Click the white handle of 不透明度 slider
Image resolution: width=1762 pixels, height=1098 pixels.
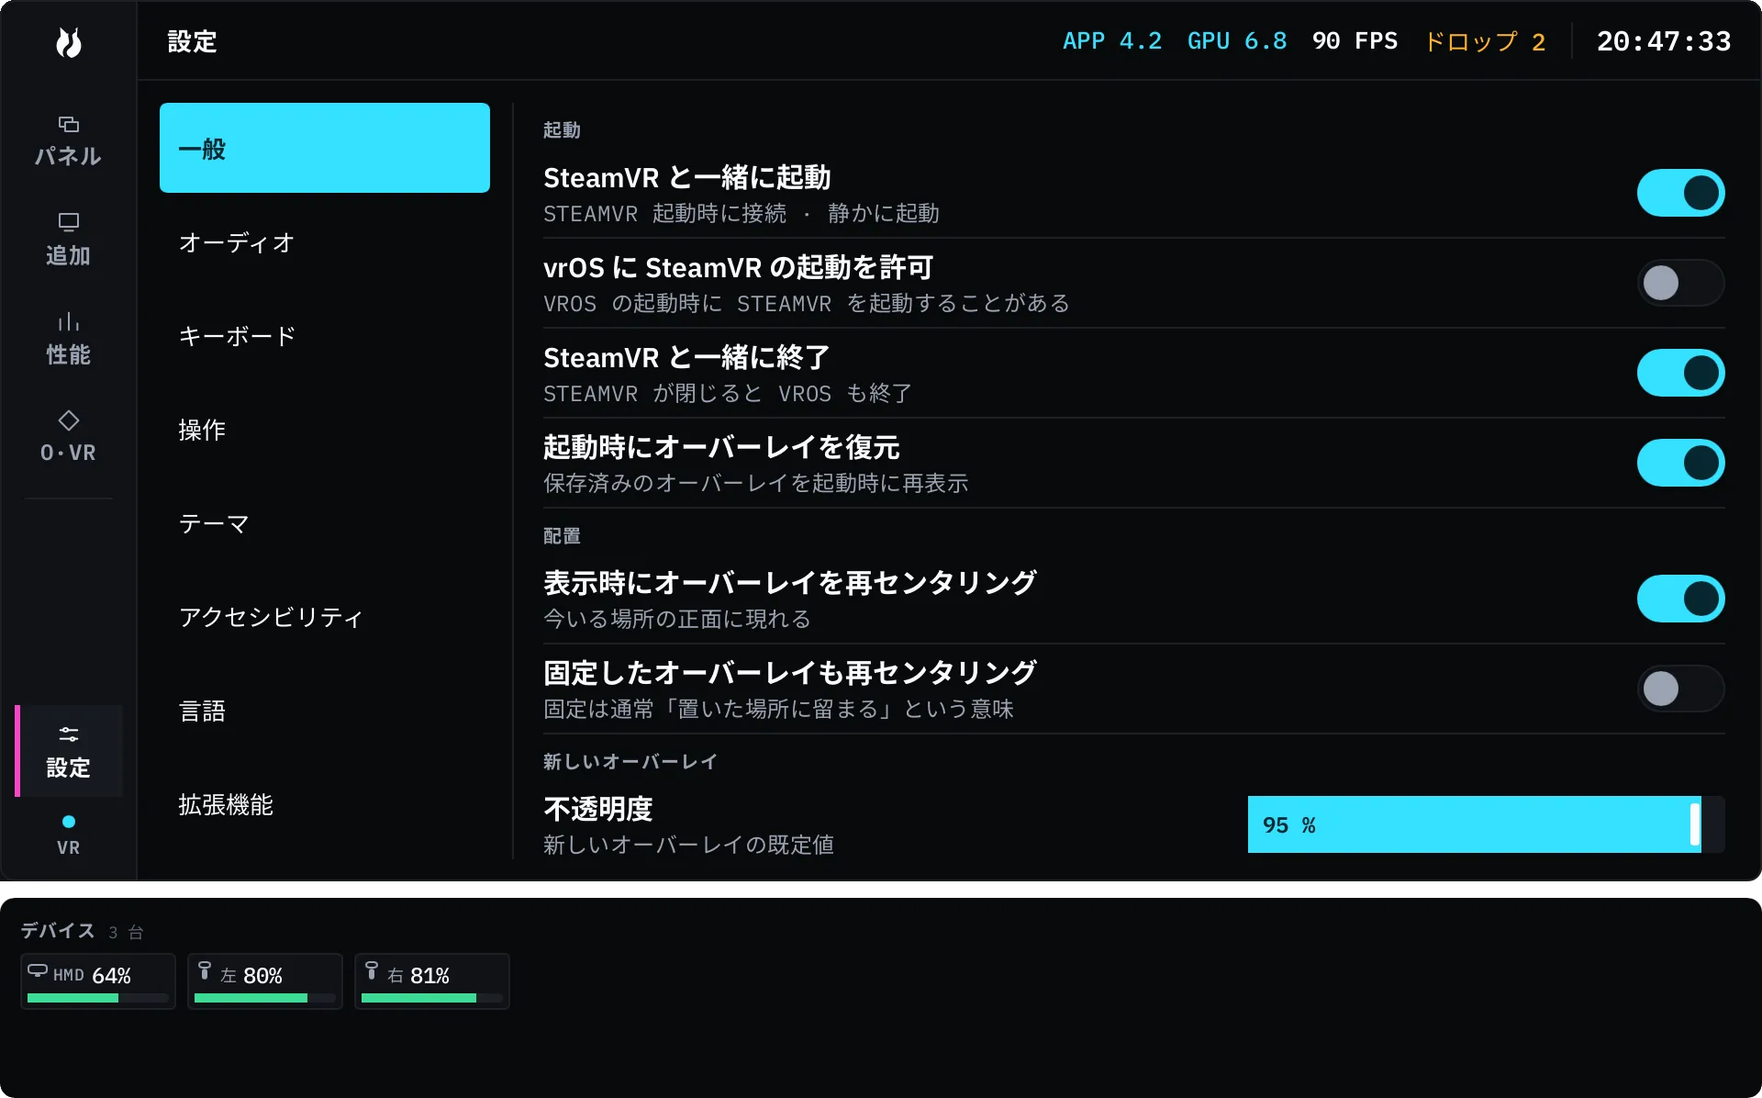pos(1695,824)
